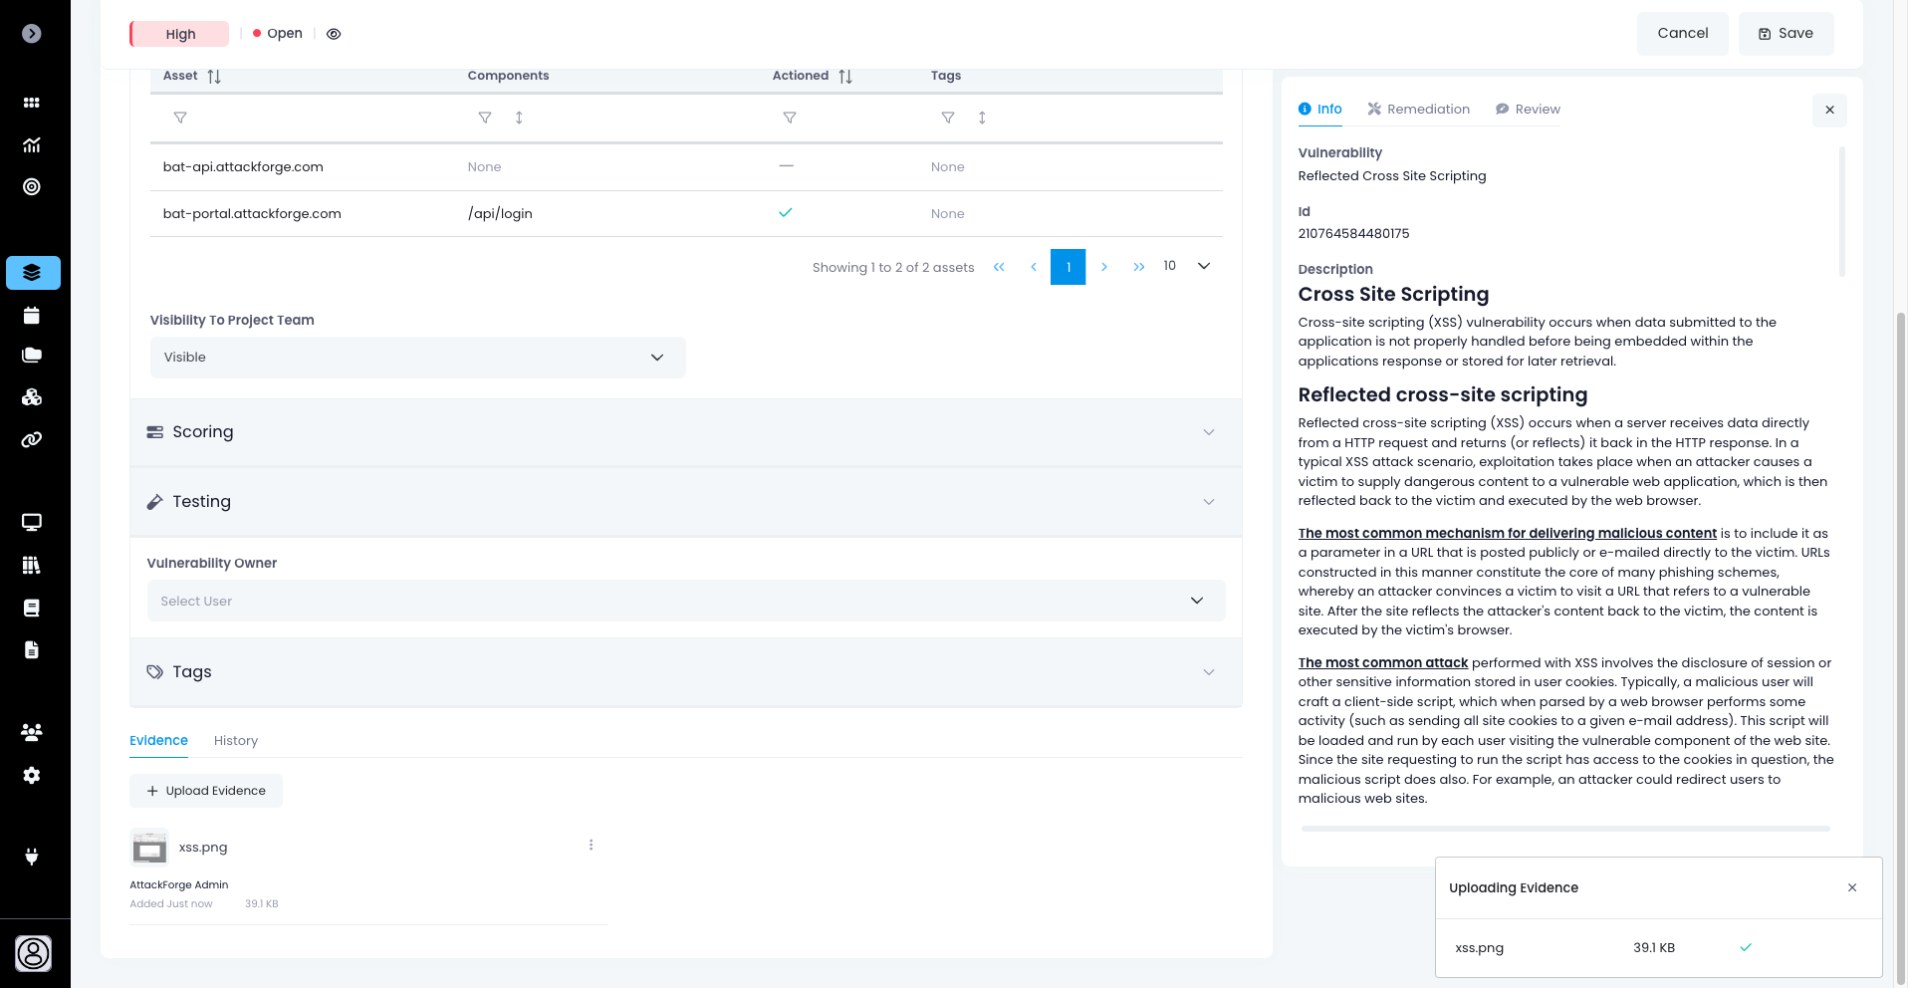Open the analytics chart icon in the sidebar

[x=32, y=145]
